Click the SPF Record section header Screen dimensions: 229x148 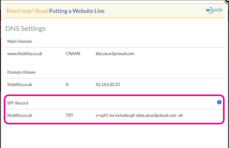pyautogui.click(x=18, y=103)
